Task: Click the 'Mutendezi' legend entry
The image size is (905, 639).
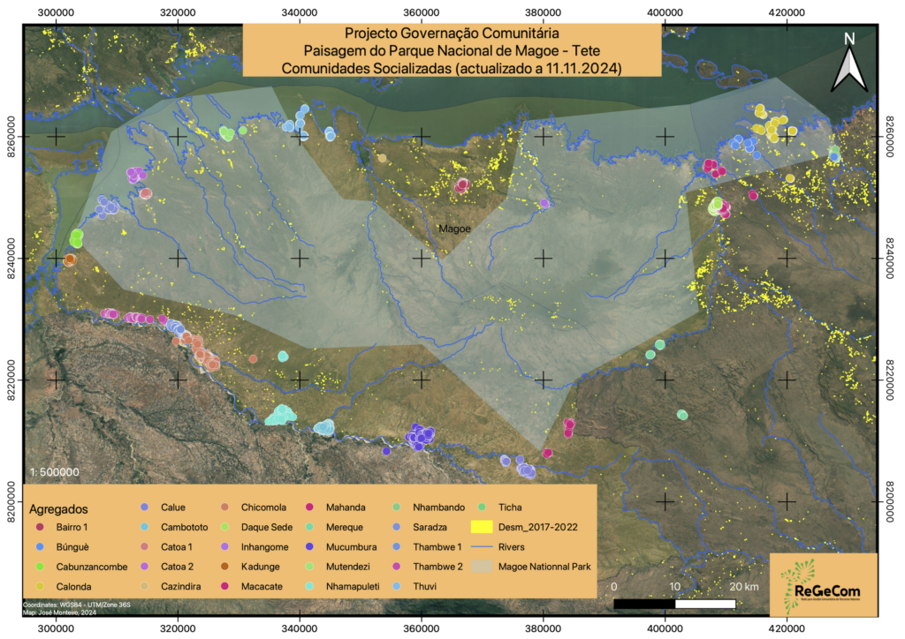Action: click(x=338, y=567)
